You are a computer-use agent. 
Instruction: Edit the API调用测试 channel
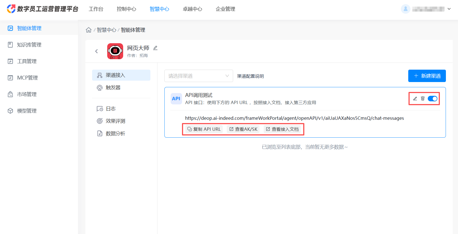pos(415,99)
